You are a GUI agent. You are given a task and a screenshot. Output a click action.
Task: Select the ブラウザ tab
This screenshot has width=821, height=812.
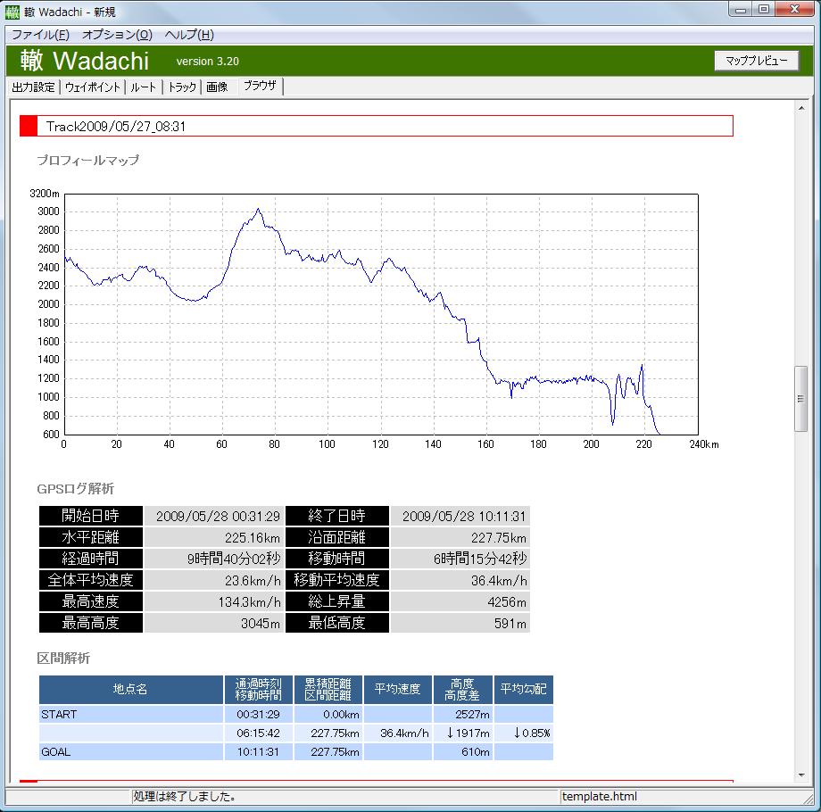pyautogui.click(x=261, y=87)
